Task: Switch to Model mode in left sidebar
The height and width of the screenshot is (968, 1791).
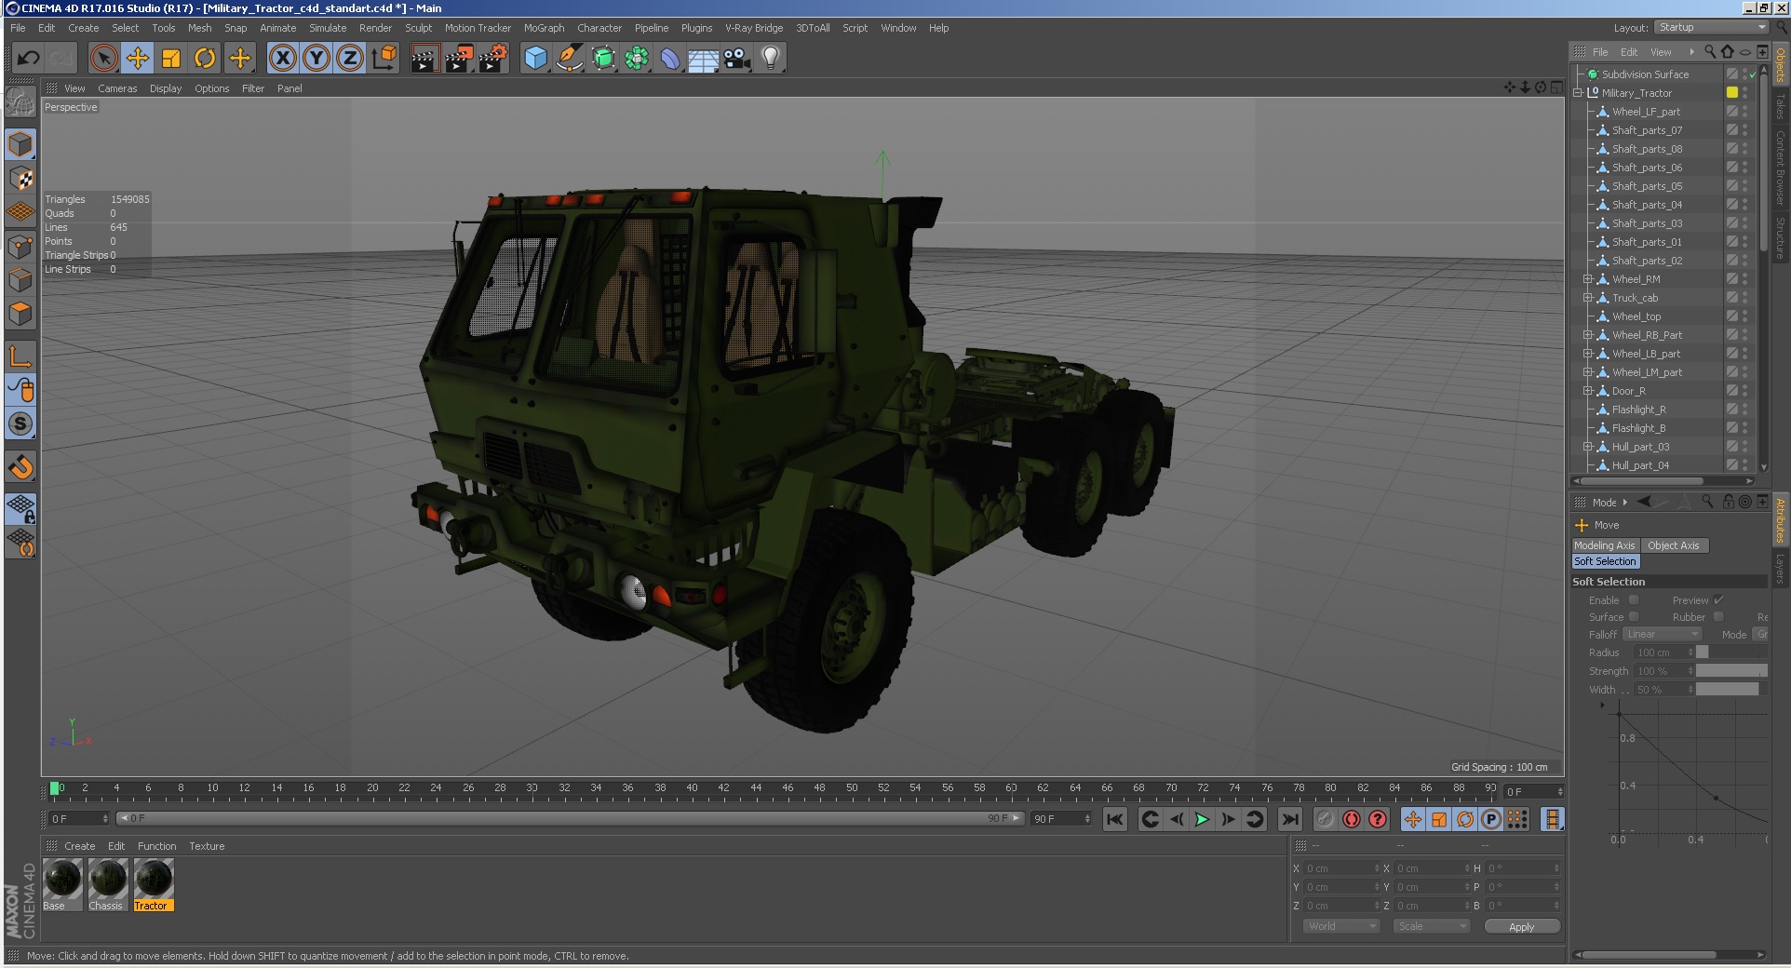Action: 20,144
